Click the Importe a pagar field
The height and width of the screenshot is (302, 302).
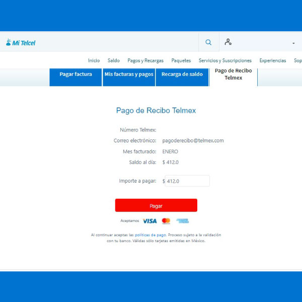[x=187, y=181]
